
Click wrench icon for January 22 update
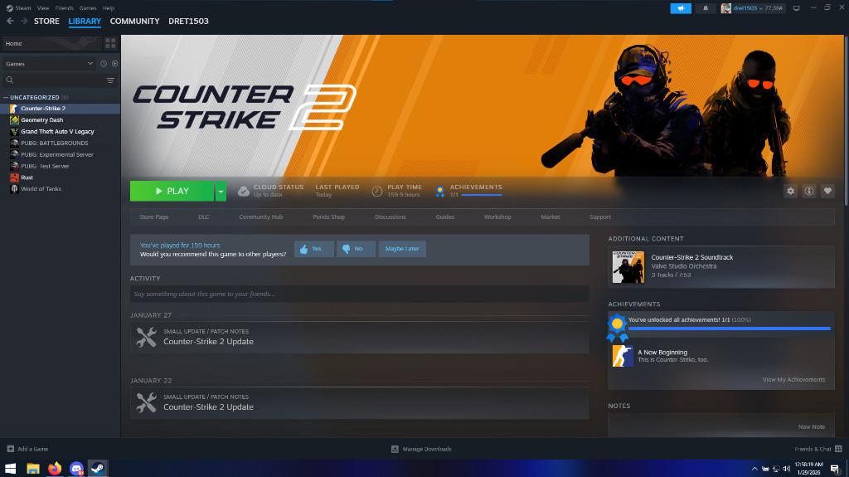146,402
